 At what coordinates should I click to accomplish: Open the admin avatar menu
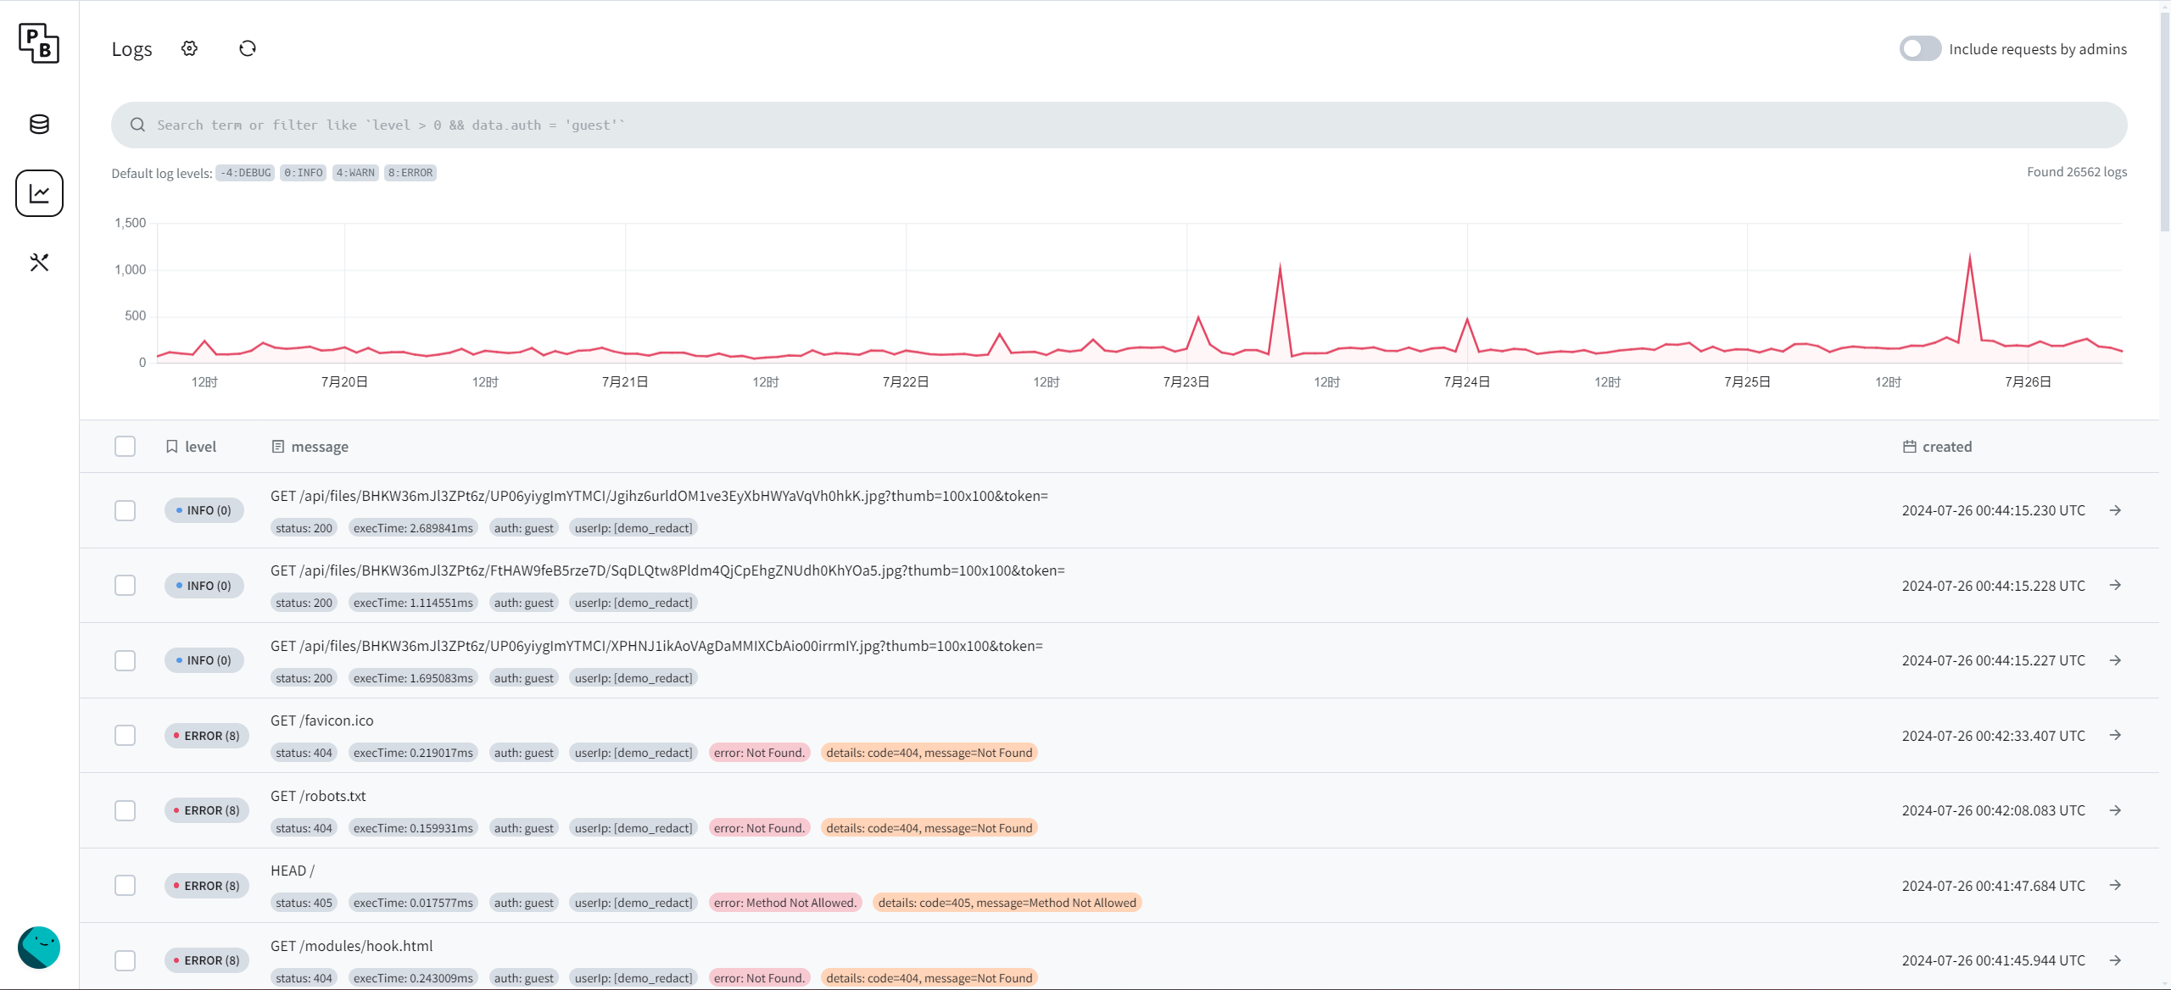pyautogui.click(x=39, y=948)
